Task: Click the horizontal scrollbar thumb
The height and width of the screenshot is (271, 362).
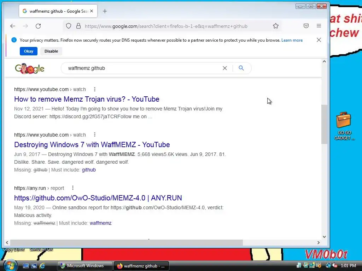Action: pyautogui.click(x=127, y=242)
